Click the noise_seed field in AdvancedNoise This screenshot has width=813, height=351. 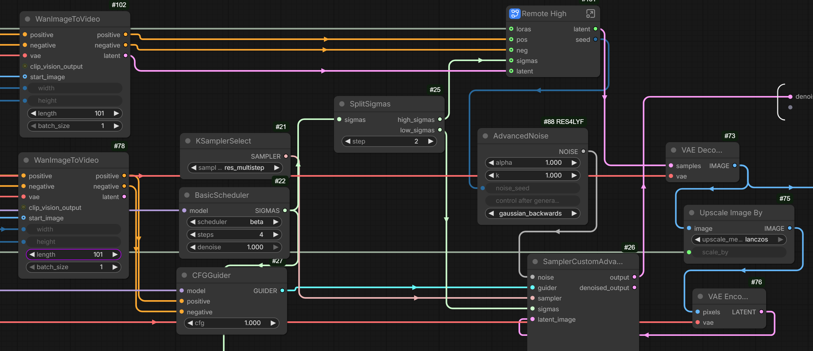click(533, 188)
